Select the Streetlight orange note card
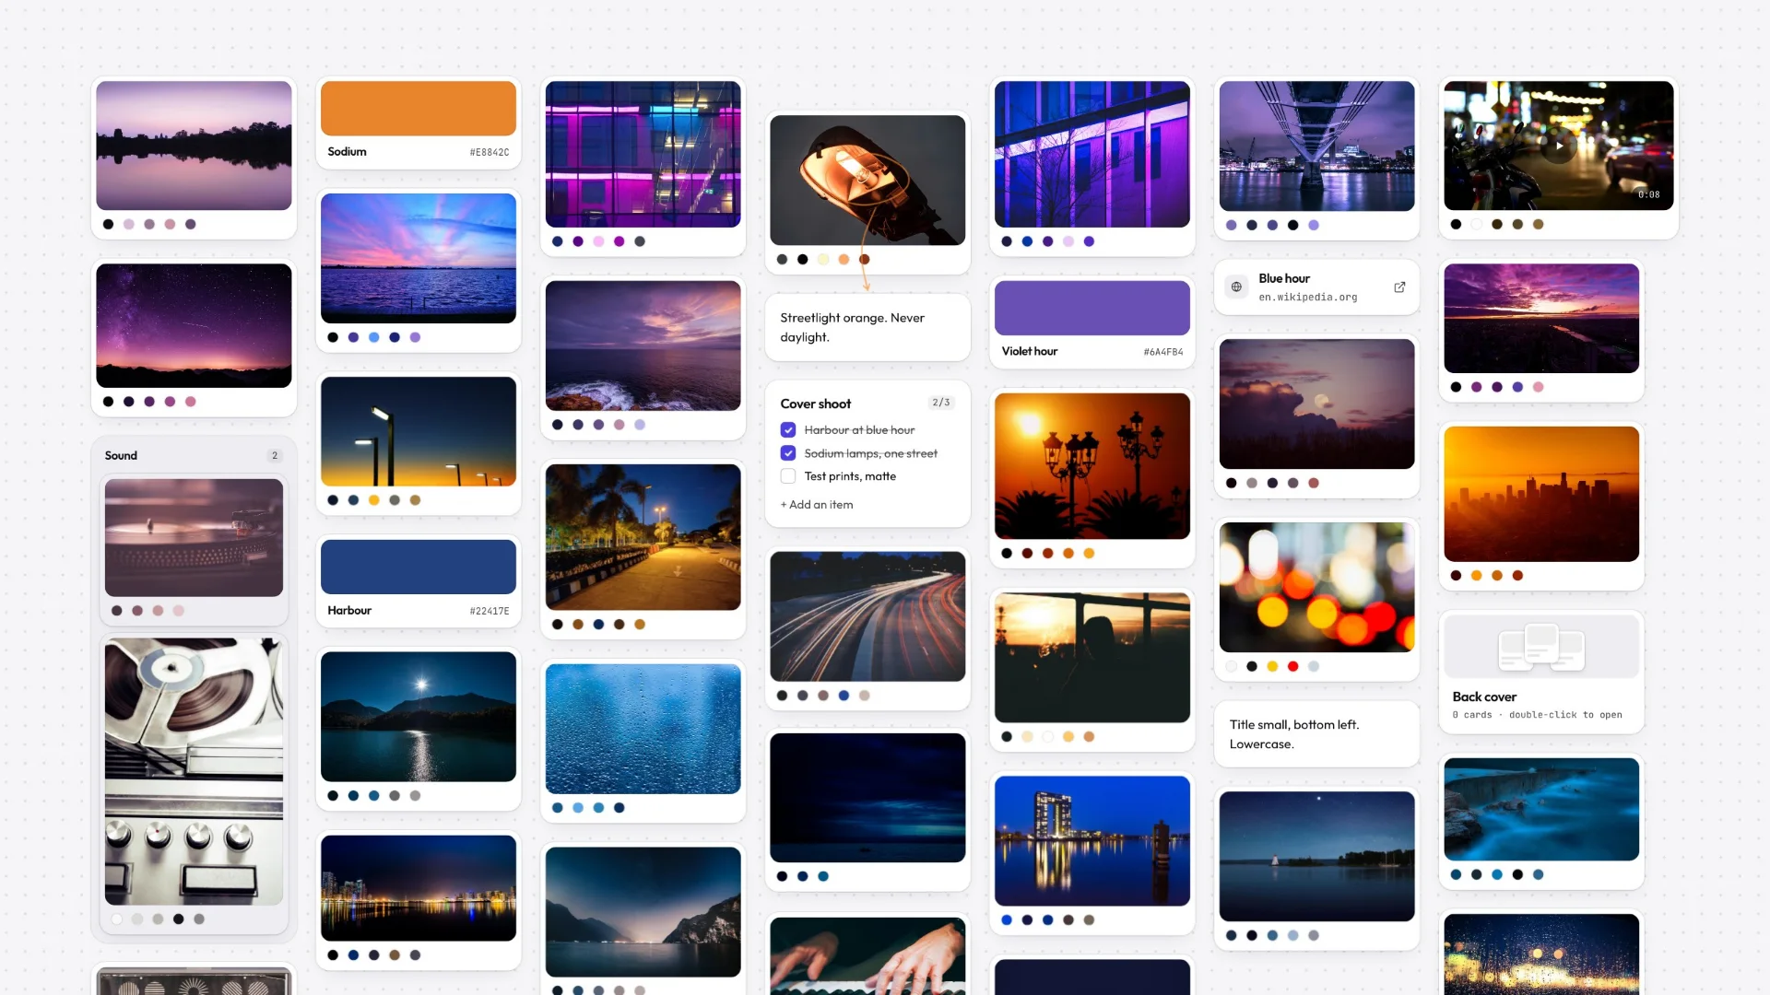The width and height of the screenshot is (1770, 995). tap(867, 327)
